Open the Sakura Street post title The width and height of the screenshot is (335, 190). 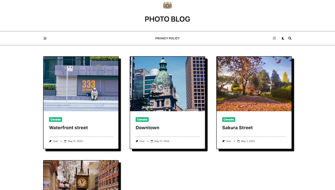pyautogui.click(x=237, y=128)
